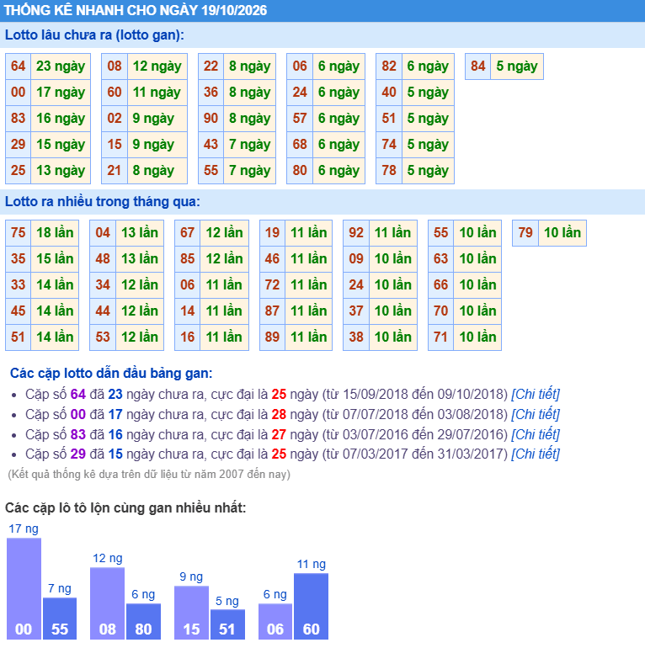This screenshot has height=648, width=645.
Task: Click the 55 bar in gan chart
Action: 60,619
